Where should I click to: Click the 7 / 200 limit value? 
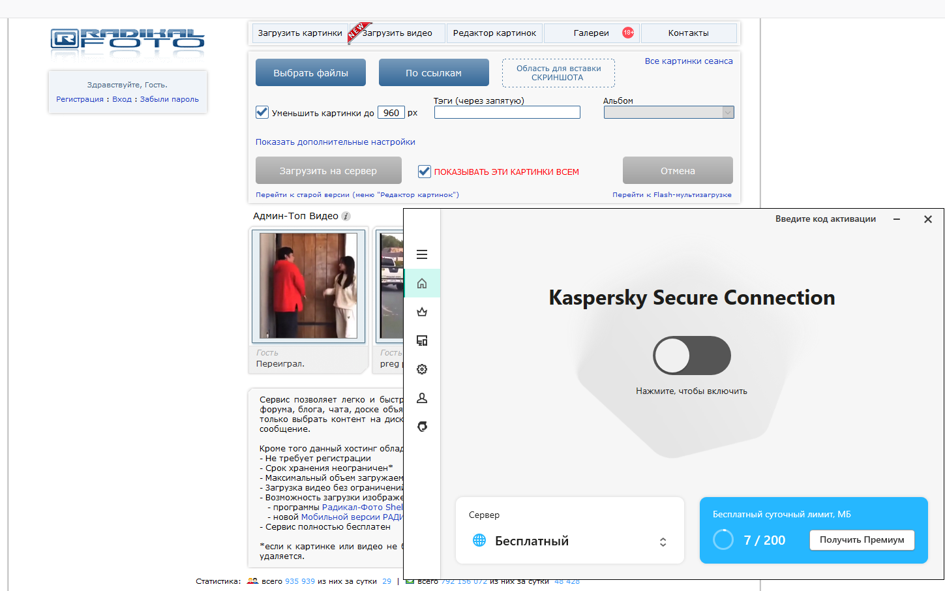pyautogui.click(x=764, y=540)
